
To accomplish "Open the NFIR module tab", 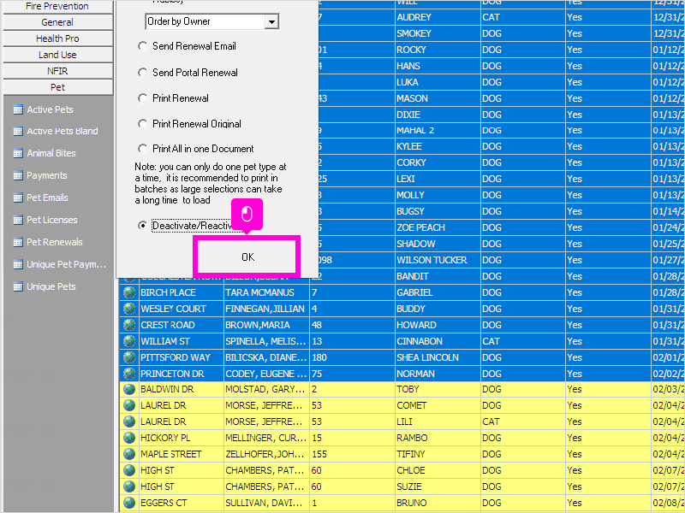I will pyautogui.click(x=57, y=71).
